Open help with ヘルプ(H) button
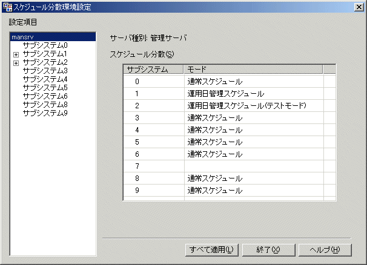Image resolution: width=367 pixels, height=265 pixels. [325, 250]
